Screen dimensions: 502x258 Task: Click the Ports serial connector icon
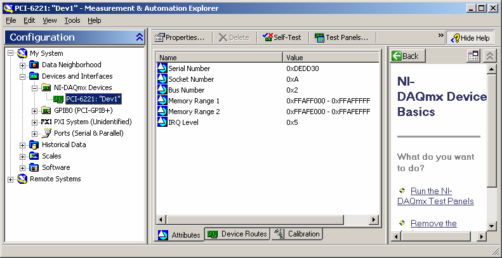click(46, 133)
